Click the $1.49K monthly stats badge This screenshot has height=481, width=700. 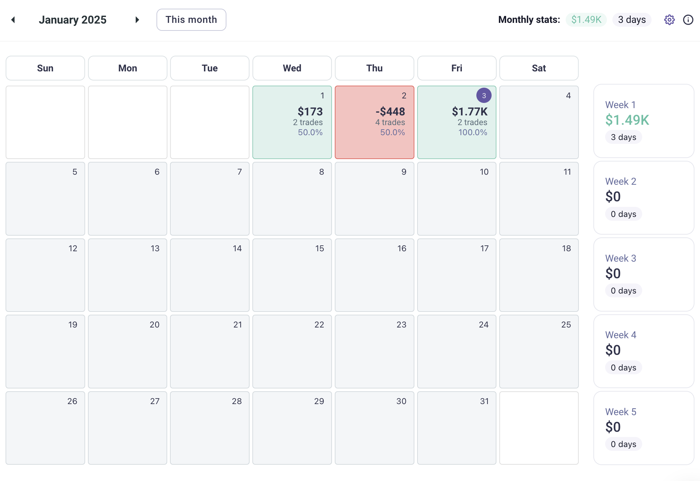[586, 20]
